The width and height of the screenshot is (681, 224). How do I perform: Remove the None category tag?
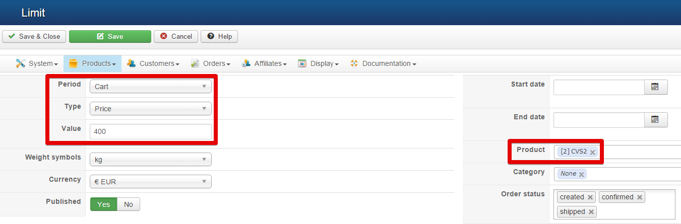pyautogui.click(x=582, y=174)
